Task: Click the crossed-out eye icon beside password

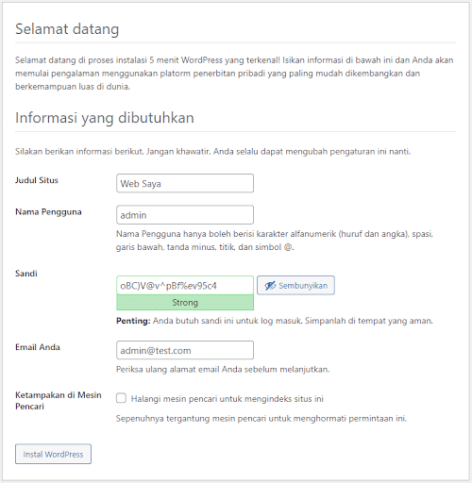Action: [x=270, y=286]
